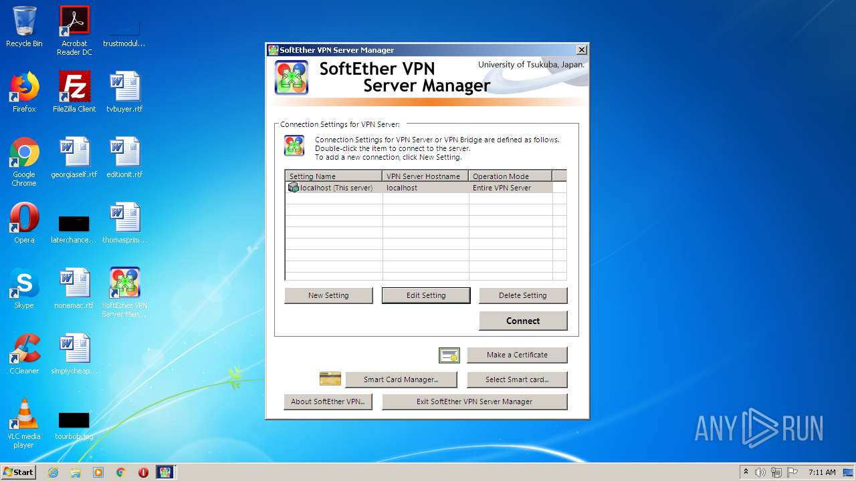Open Chrome from taskbar

coord(121,472)
